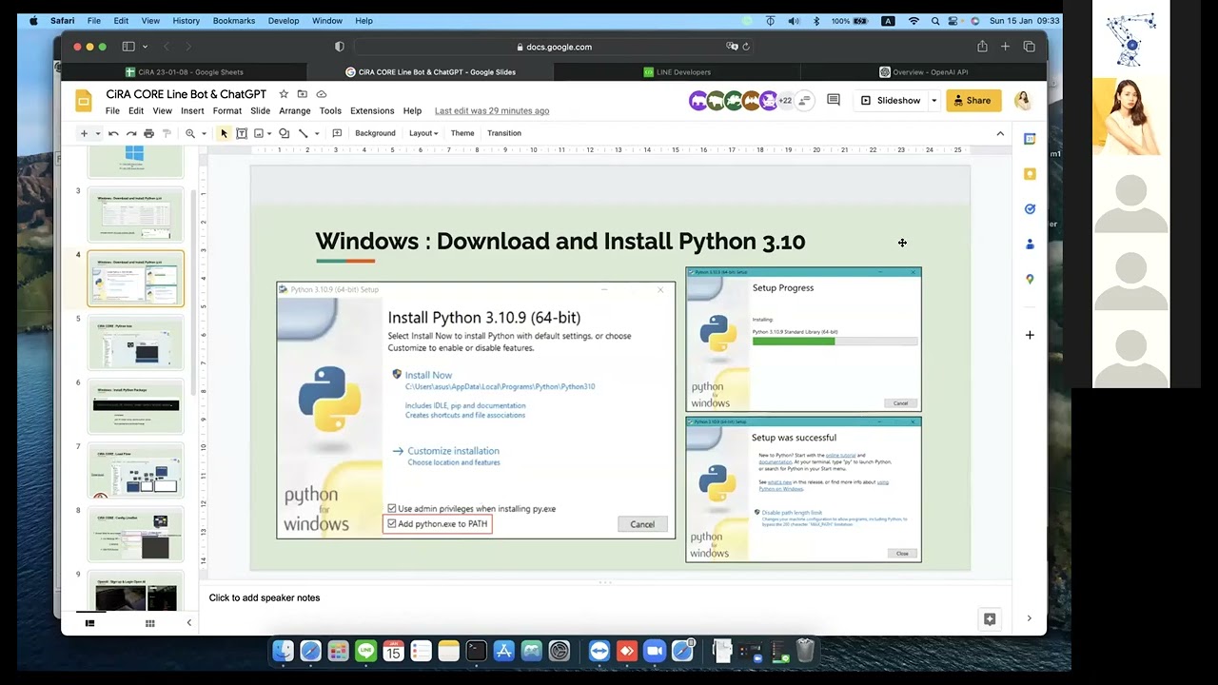The height and width of the screenshot is (685, 1218).
Task: Click the Undo arrow in toolbar
Action: (x=113, y=133)
